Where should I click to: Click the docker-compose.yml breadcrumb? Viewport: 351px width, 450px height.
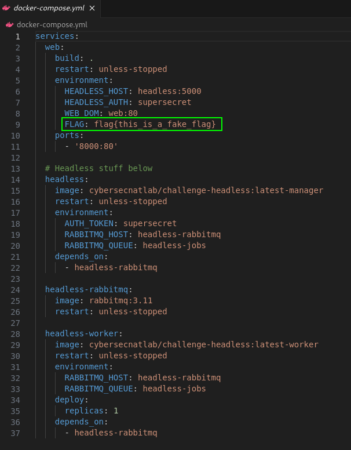click(52, 25)
